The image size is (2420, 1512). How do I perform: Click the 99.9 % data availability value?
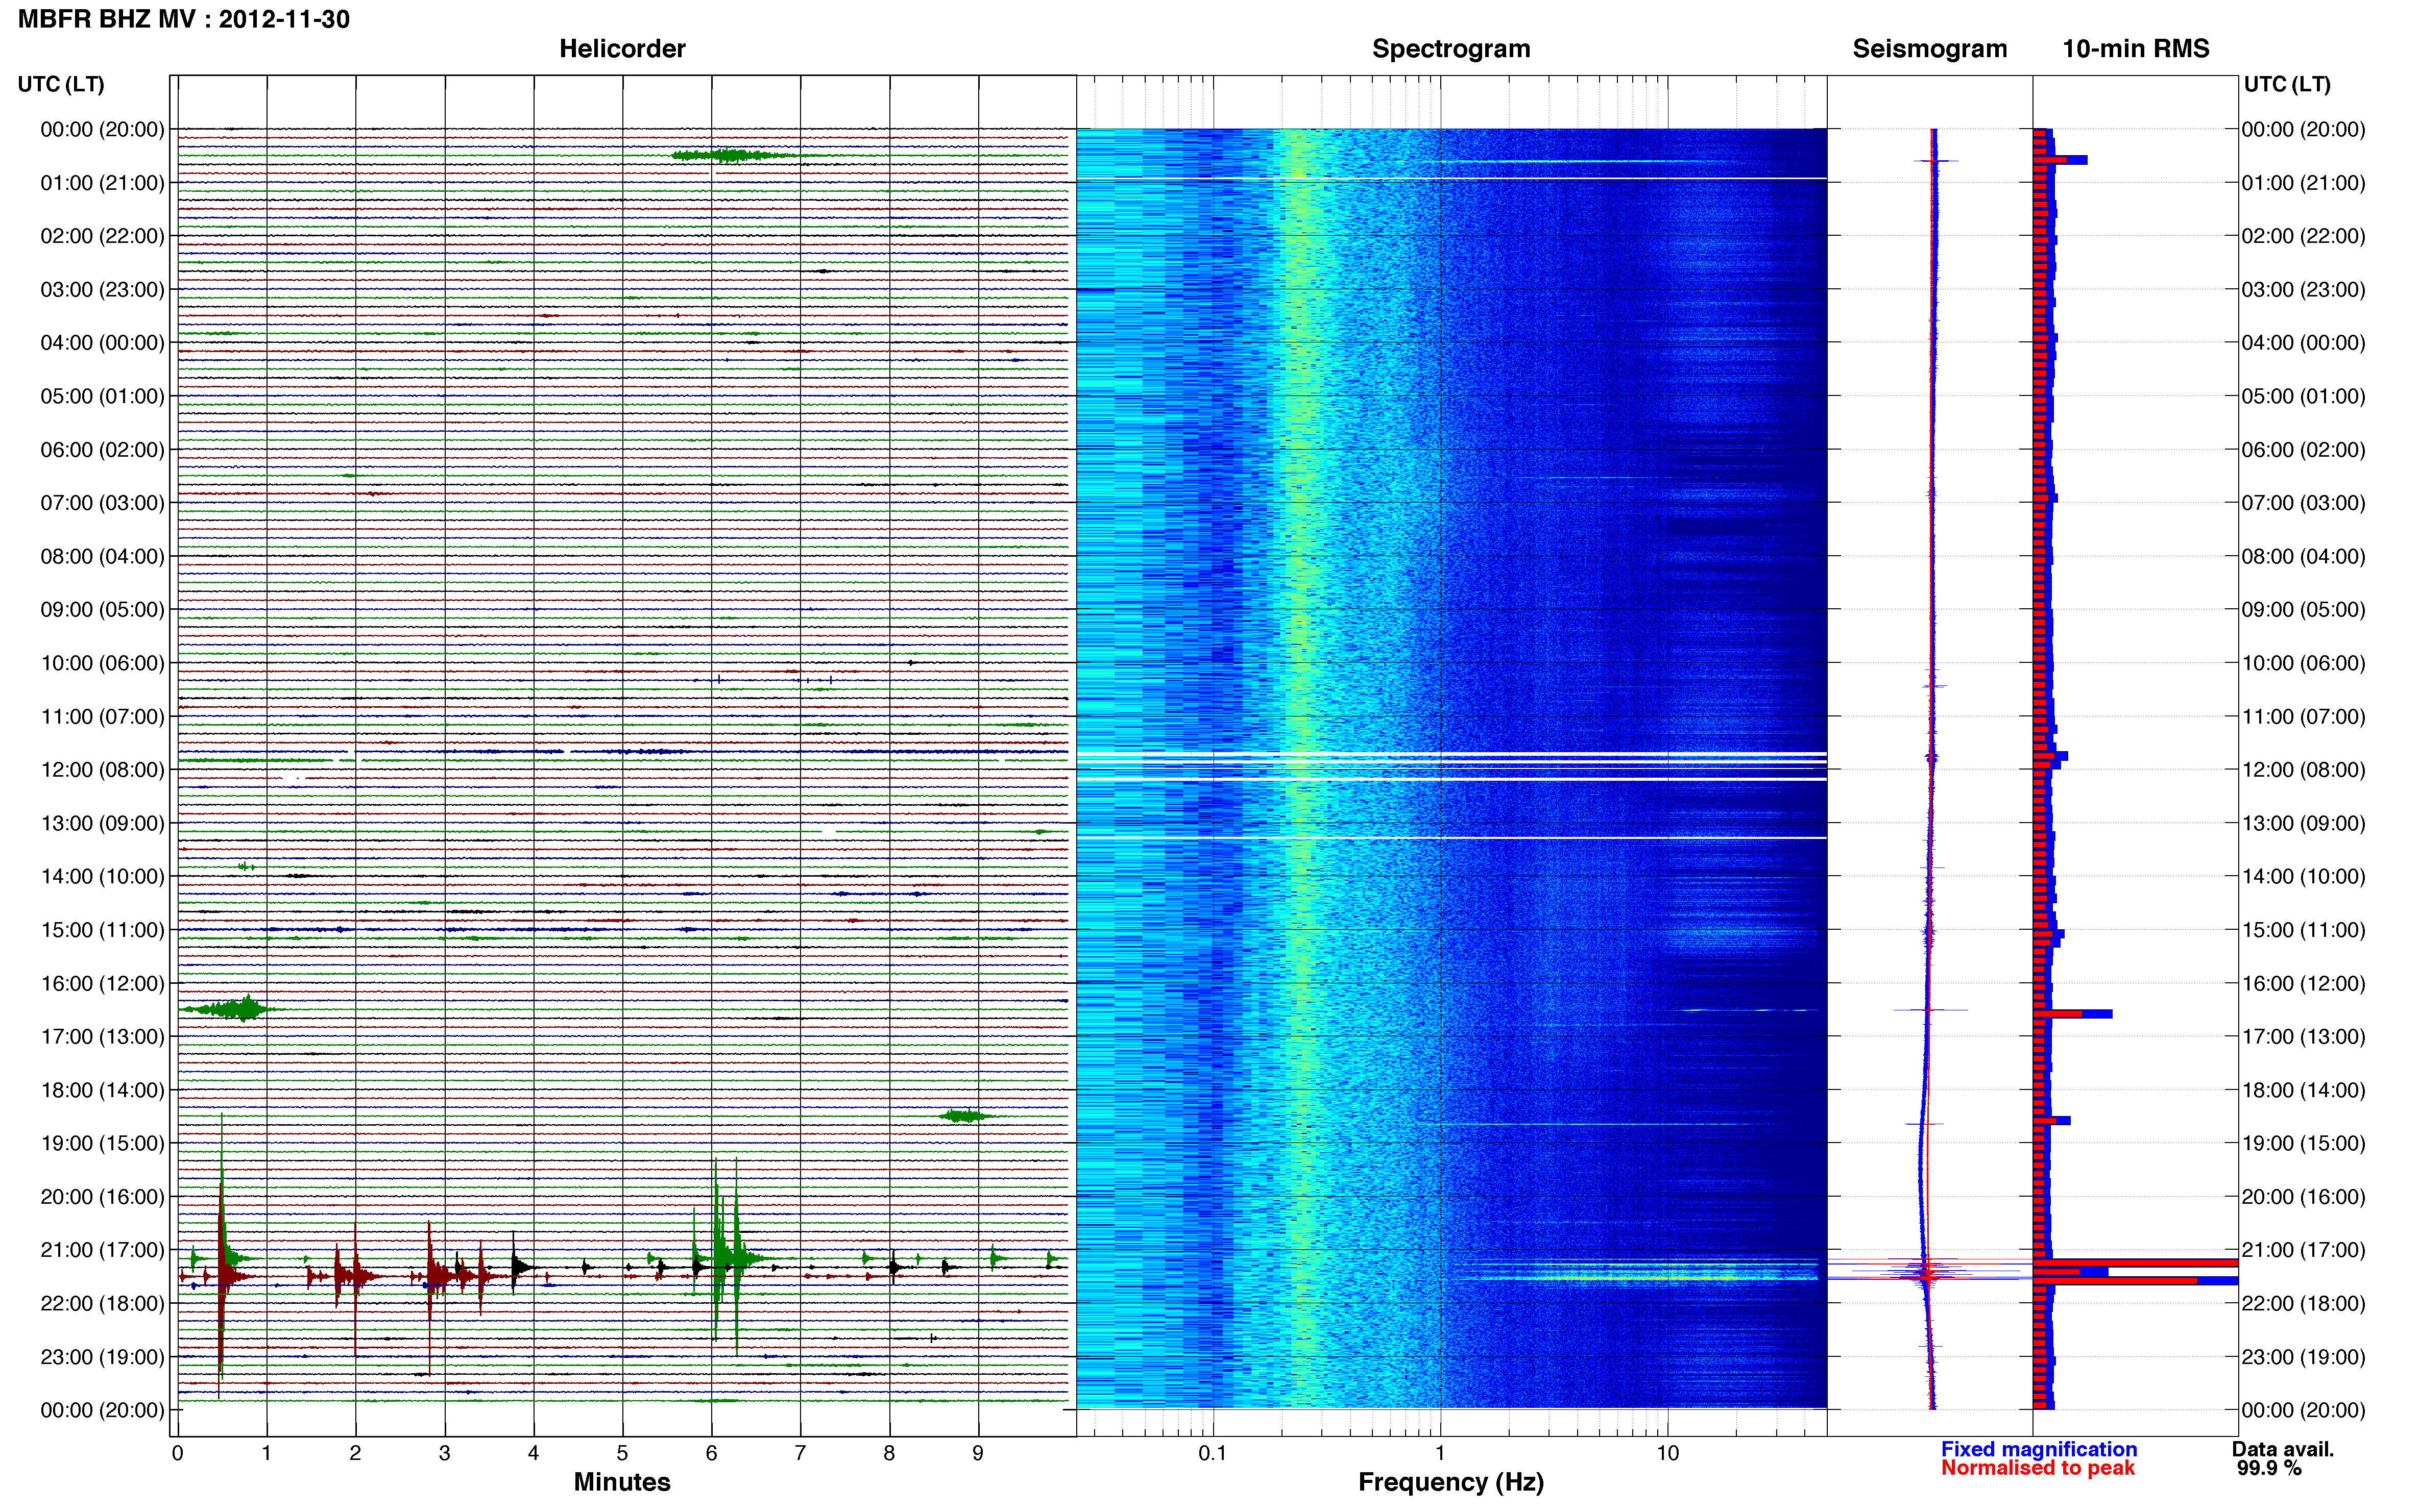(x=2270, y=1468)
